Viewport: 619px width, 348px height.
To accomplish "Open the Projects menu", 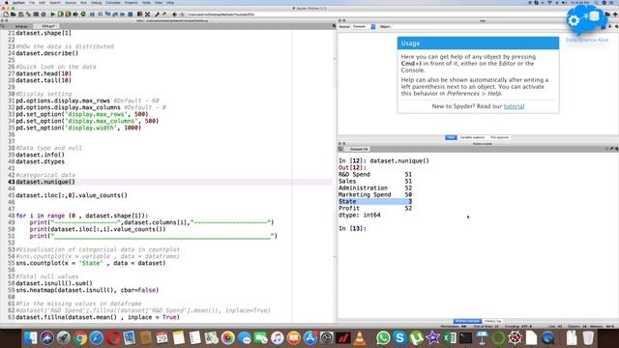I will pyautogui.click(x=132, y=2).
